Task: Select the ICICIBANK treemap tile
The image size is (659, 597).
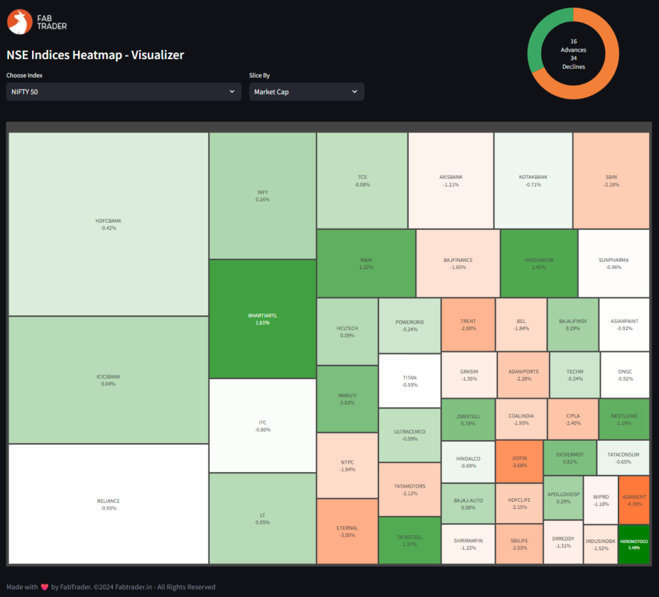Action: point(108,380)
